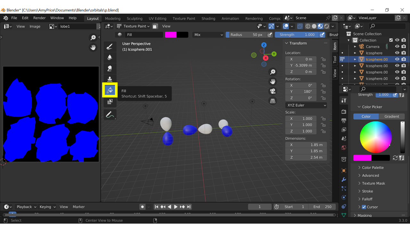Toggle lock on Location X

click(x=323, y=59)
